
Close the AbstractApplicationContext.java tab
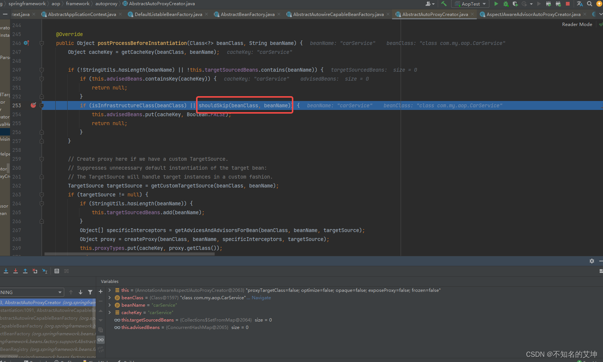[x=120, y=14]
